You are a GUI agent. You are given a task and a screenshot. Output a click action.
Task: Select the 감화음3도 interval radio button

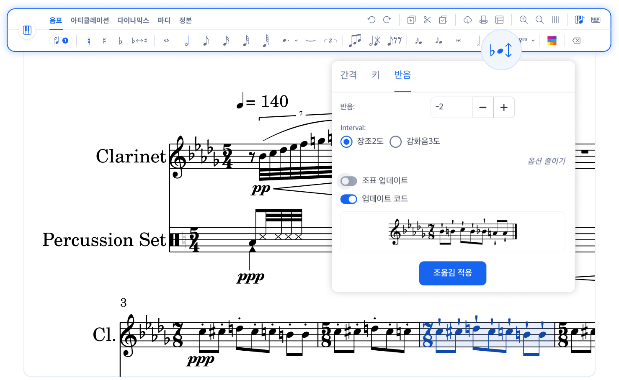click(395, 142)
